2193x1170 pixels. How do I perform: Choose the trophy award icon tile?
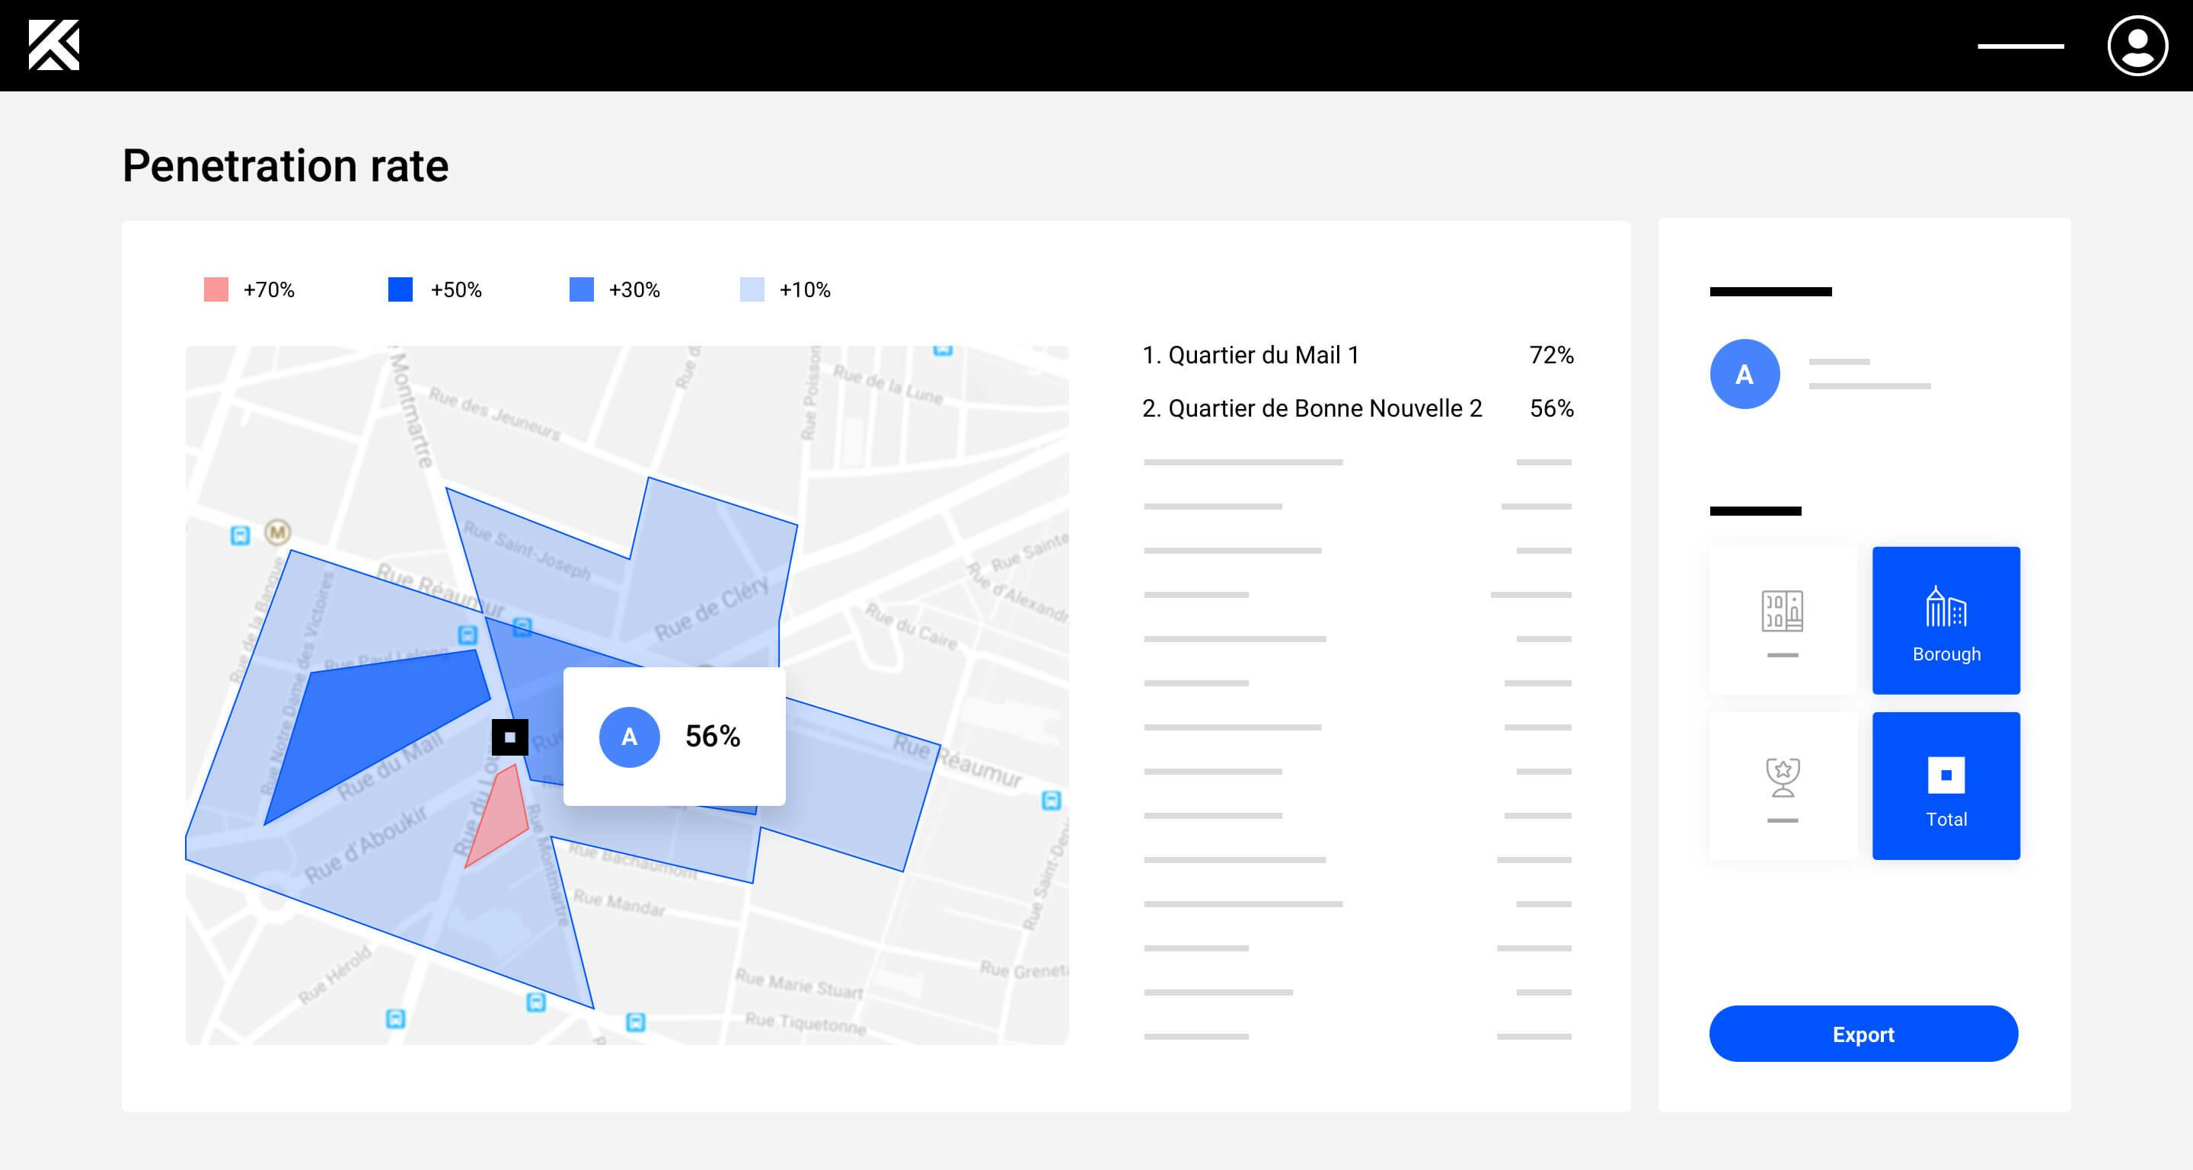pyautogui.click(x=1782, y=785)
